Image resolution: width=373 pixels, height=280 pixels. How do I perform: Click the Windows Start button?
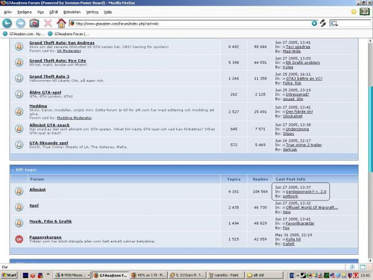10,275
